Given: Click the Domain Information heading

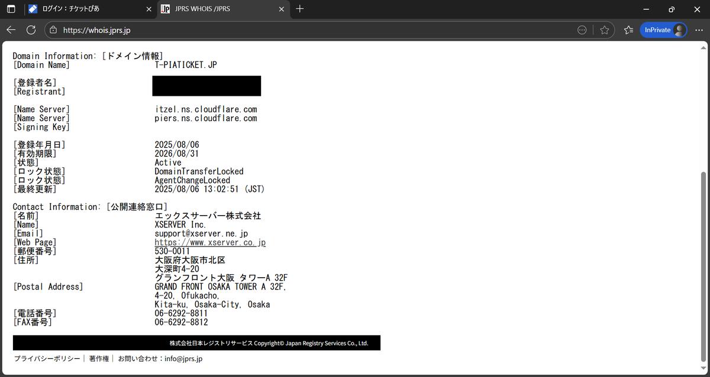Looking at the screenshot, I should click(x=88, y=56).
